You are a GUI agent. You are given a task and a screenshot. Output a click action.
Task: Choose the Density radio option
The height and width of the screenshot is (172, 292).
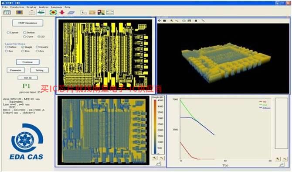37,47
